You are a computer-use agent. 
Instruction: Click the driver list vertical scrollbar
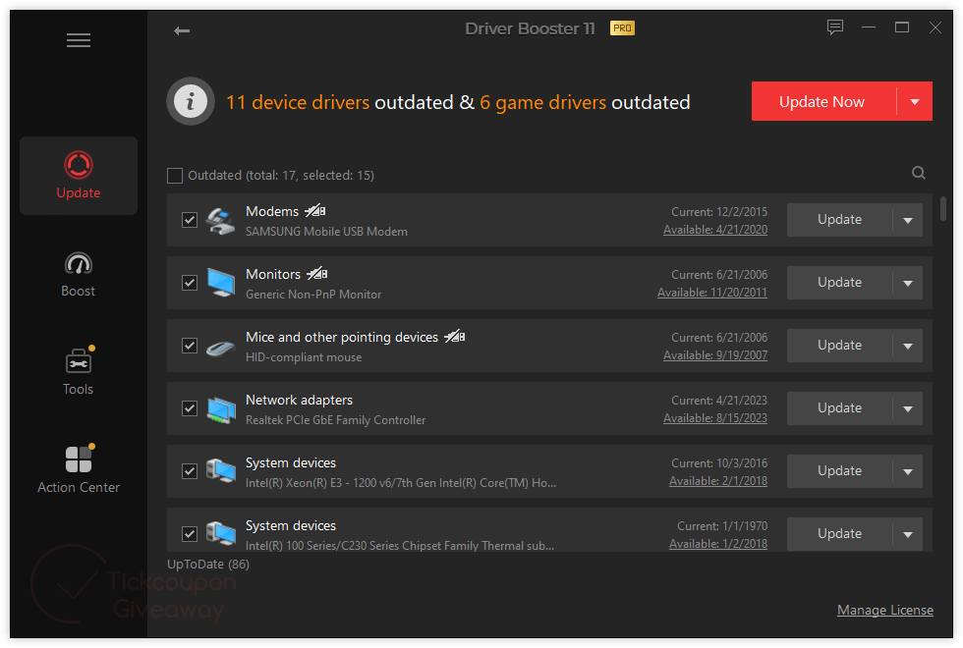pos(944,209)
